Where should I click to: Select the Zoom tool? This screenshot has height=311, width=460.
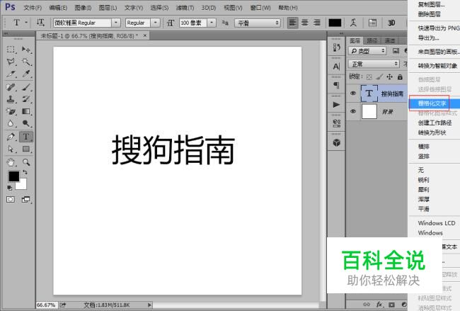pyautogui.click(x=26, y=162)
